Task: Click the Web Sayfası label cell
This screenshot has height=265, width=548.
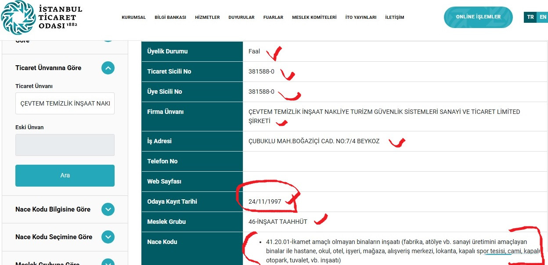Action: 192,181
